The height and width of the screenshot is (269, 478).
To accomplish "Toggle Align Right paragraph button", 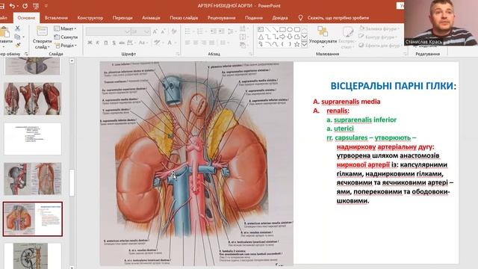I will (203, 43).
